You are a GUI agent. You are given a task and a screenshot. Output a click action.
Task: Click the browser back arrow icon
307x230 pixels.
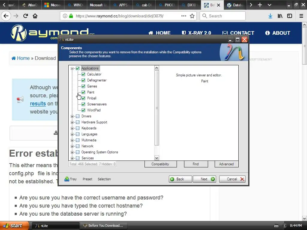6,16
